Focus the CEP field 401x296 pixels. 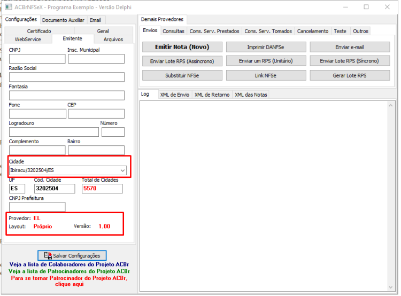pos(96,114)
